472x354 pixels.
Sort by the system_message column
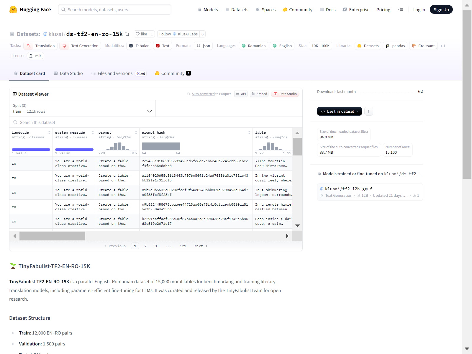pyautogui.click(x=93, y=132)
